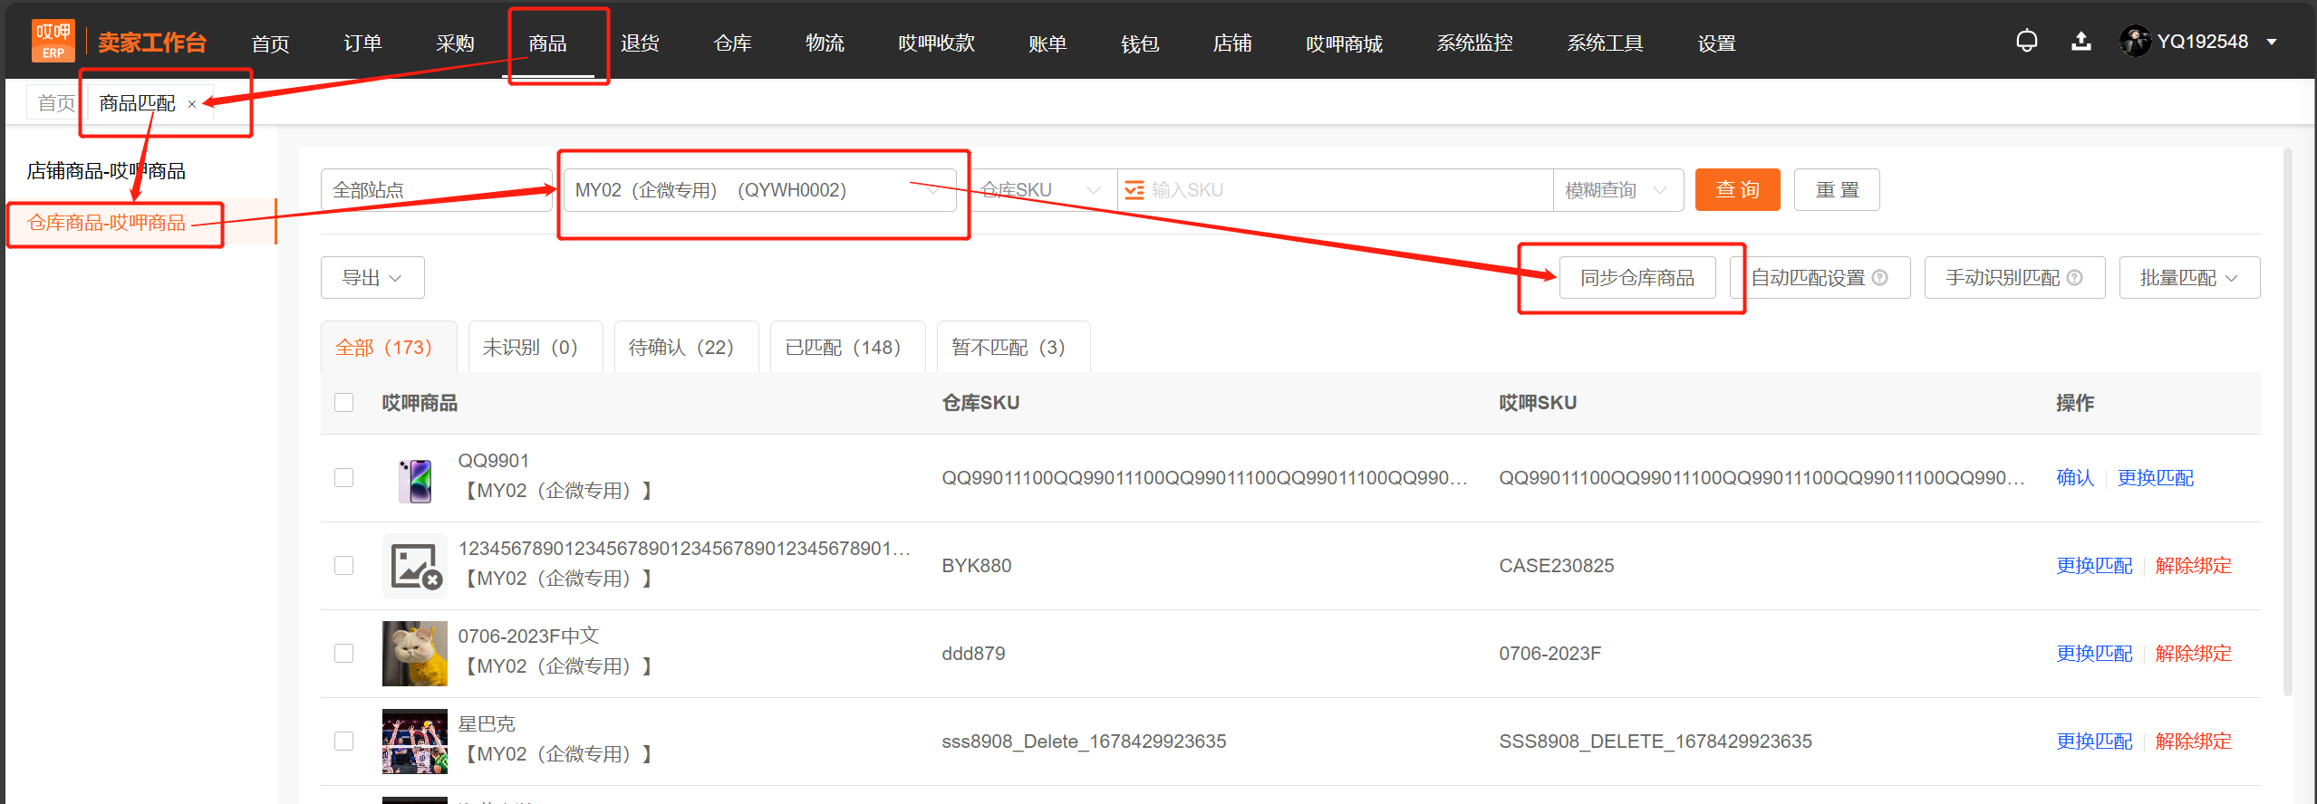Click the ERP logo icon
Screen dimensions: 2317x804
click(x=53, y=41)
